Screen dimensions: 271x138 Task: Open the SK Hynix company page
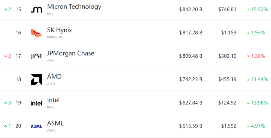click(59, 30)
